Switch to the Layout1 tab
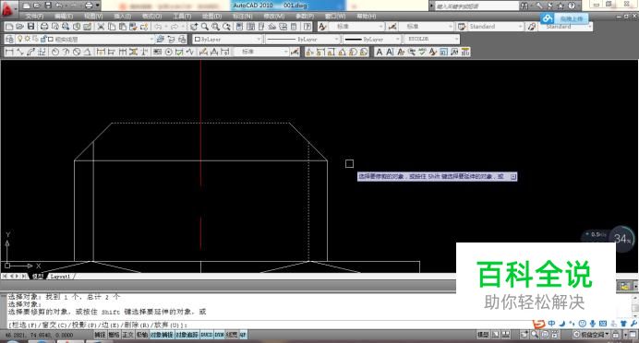Image resolution: width=639 pixels, height=343 pixels. tap(60, 277)
